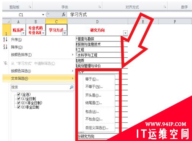Toggle the (2)非全日制 checkbox
Image resolution: width=192 pixels, height=141 pixels.
19,107
